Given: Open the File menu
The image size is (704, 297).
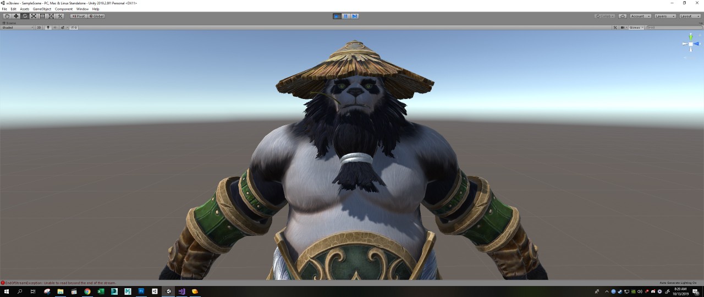Looking at the screenshot, I should point(4,9).
